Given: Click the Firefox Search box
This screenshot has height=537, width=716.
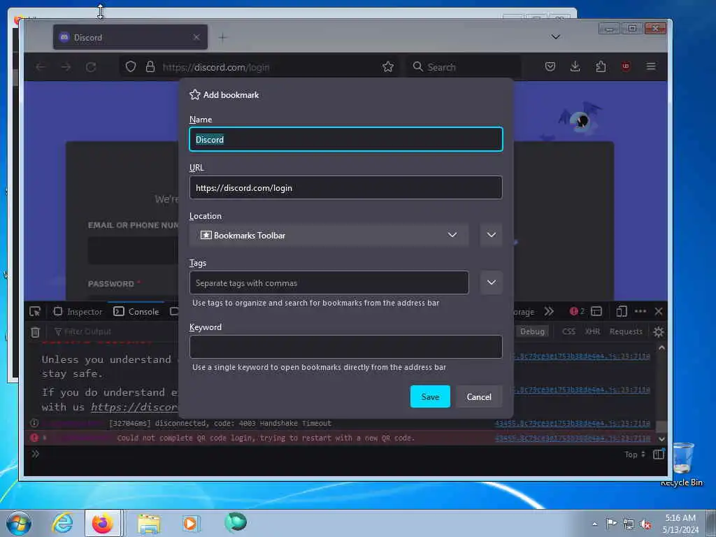Looking at the screenshot, I should click(464, 67).
